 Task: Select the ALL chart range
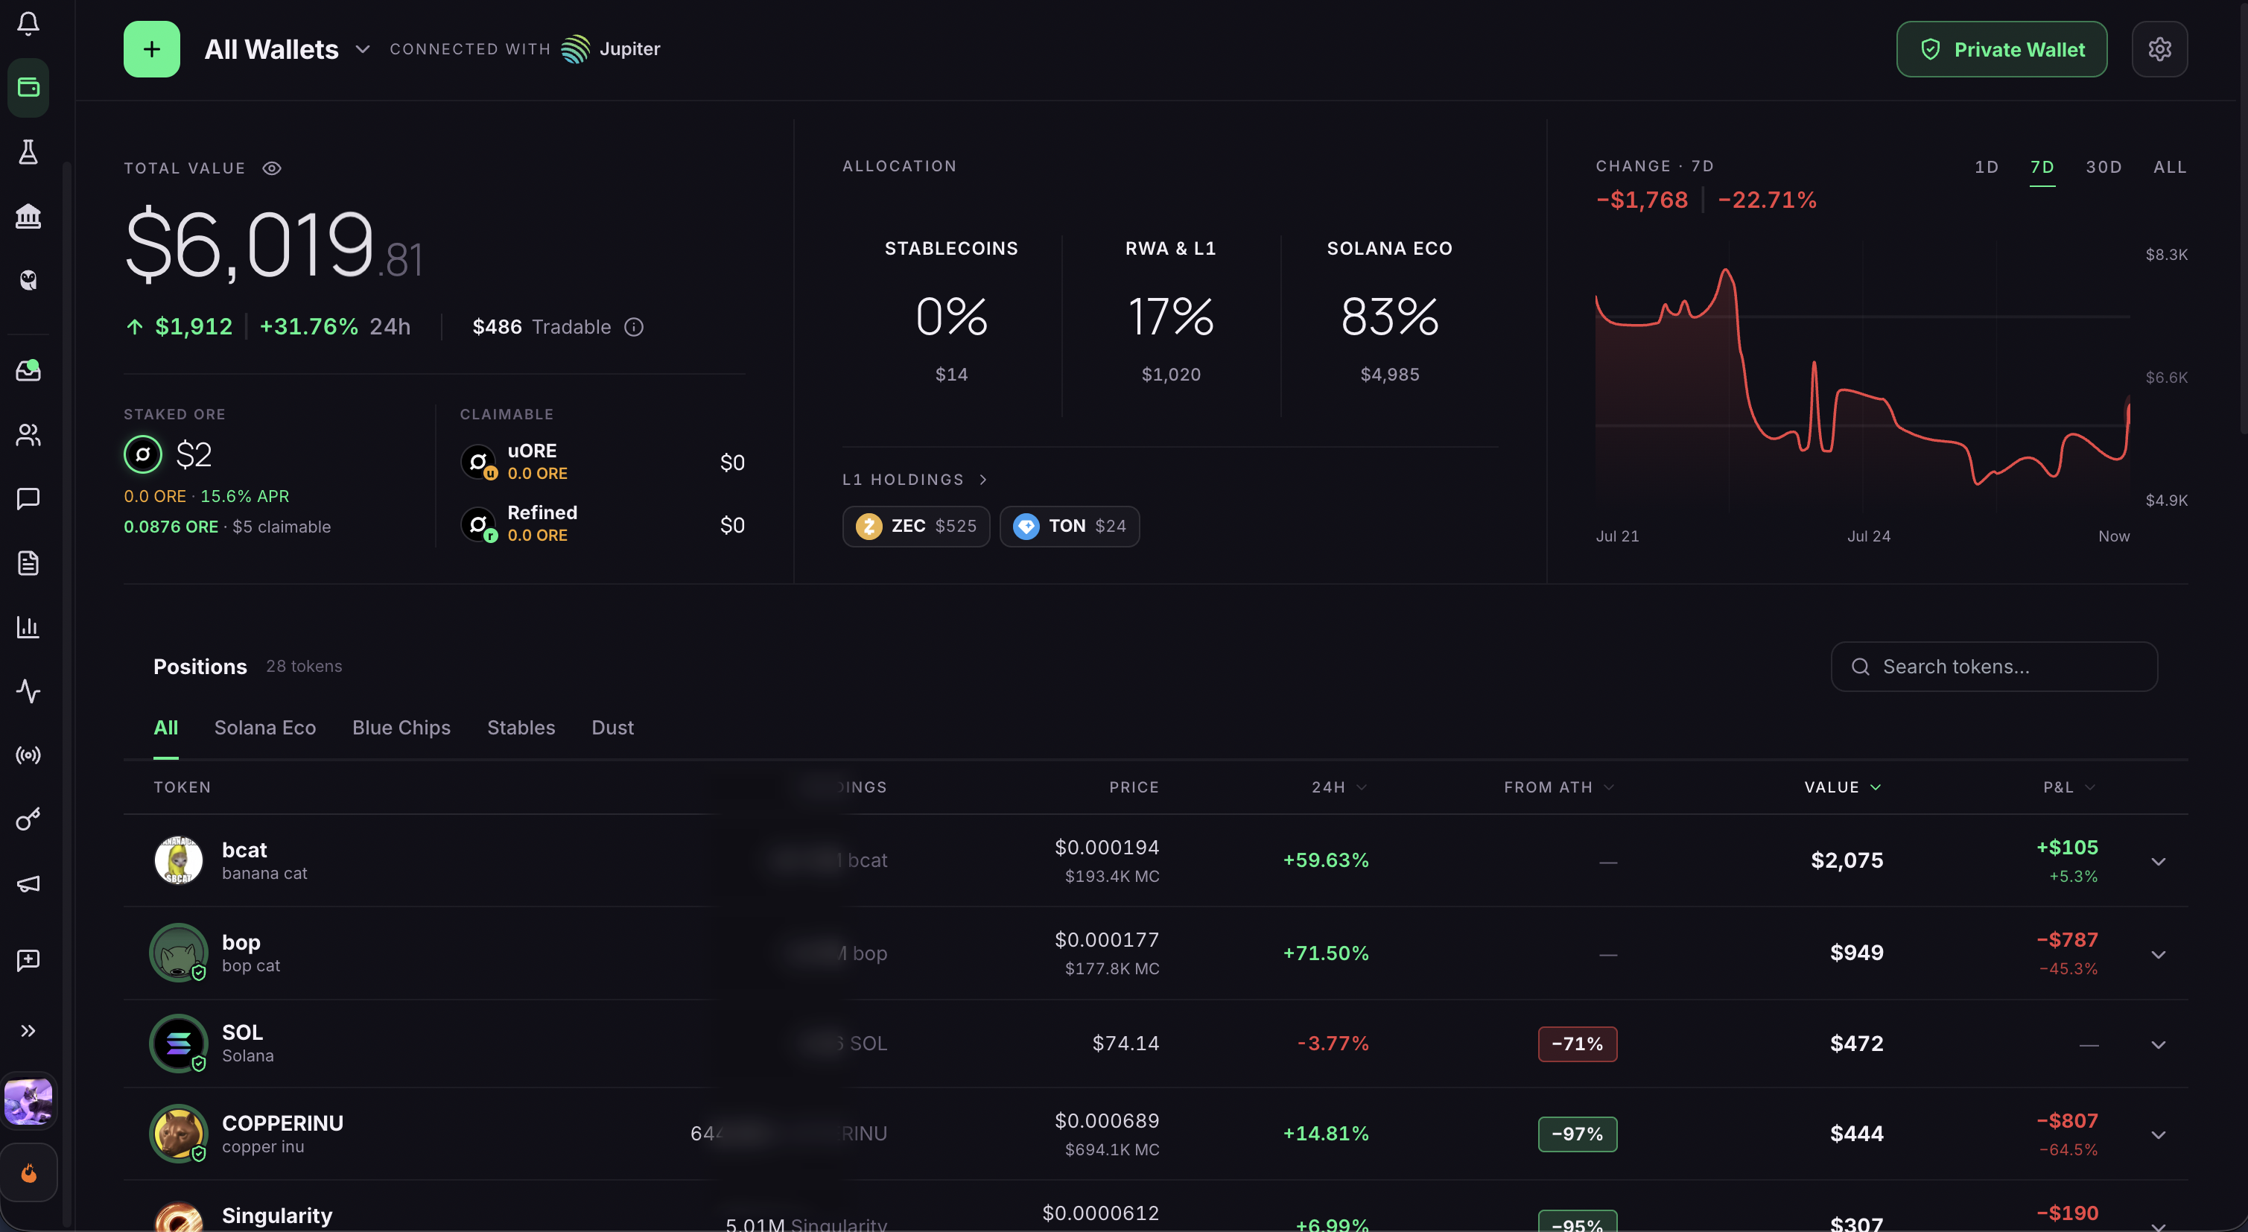point(2171,167)
